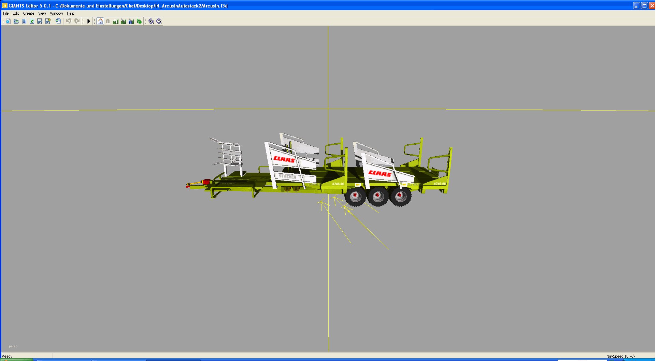Open the Edit menu
Image resolution: width=658 pixels, height=361 pixels.
[x=16, y=13]
